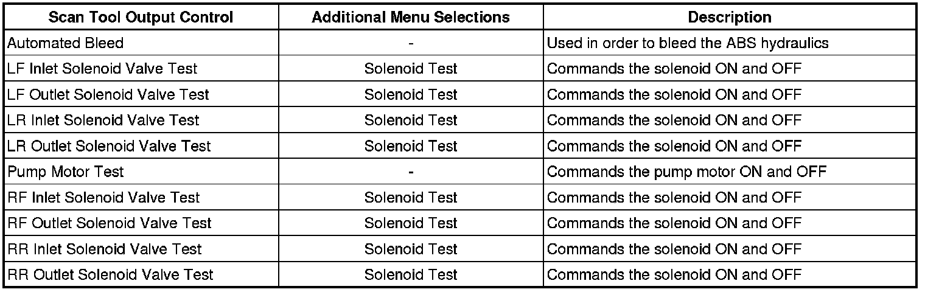
Task: Select RR Inlet Solenoid Valve Test
Action: (105, 249)
